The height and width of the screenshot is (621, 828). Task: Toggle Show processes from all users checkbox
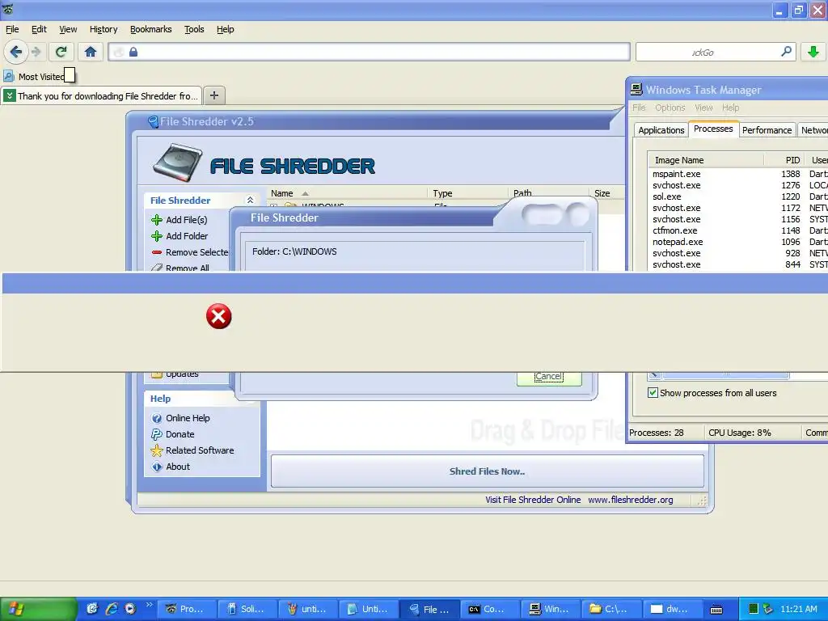coord(653,393)
